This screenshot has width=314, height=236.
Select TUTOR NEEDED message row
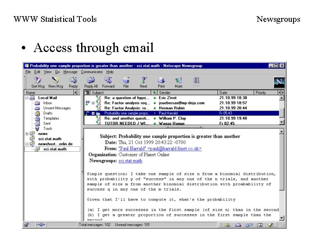(x=181, y=123)
